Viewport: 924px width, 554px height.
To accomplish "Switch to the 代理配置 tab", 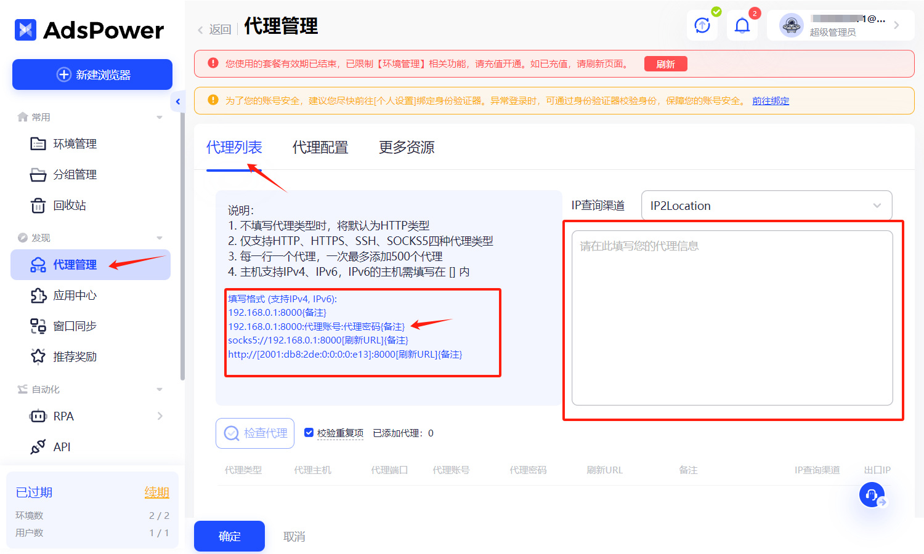I will pos(320,147).
